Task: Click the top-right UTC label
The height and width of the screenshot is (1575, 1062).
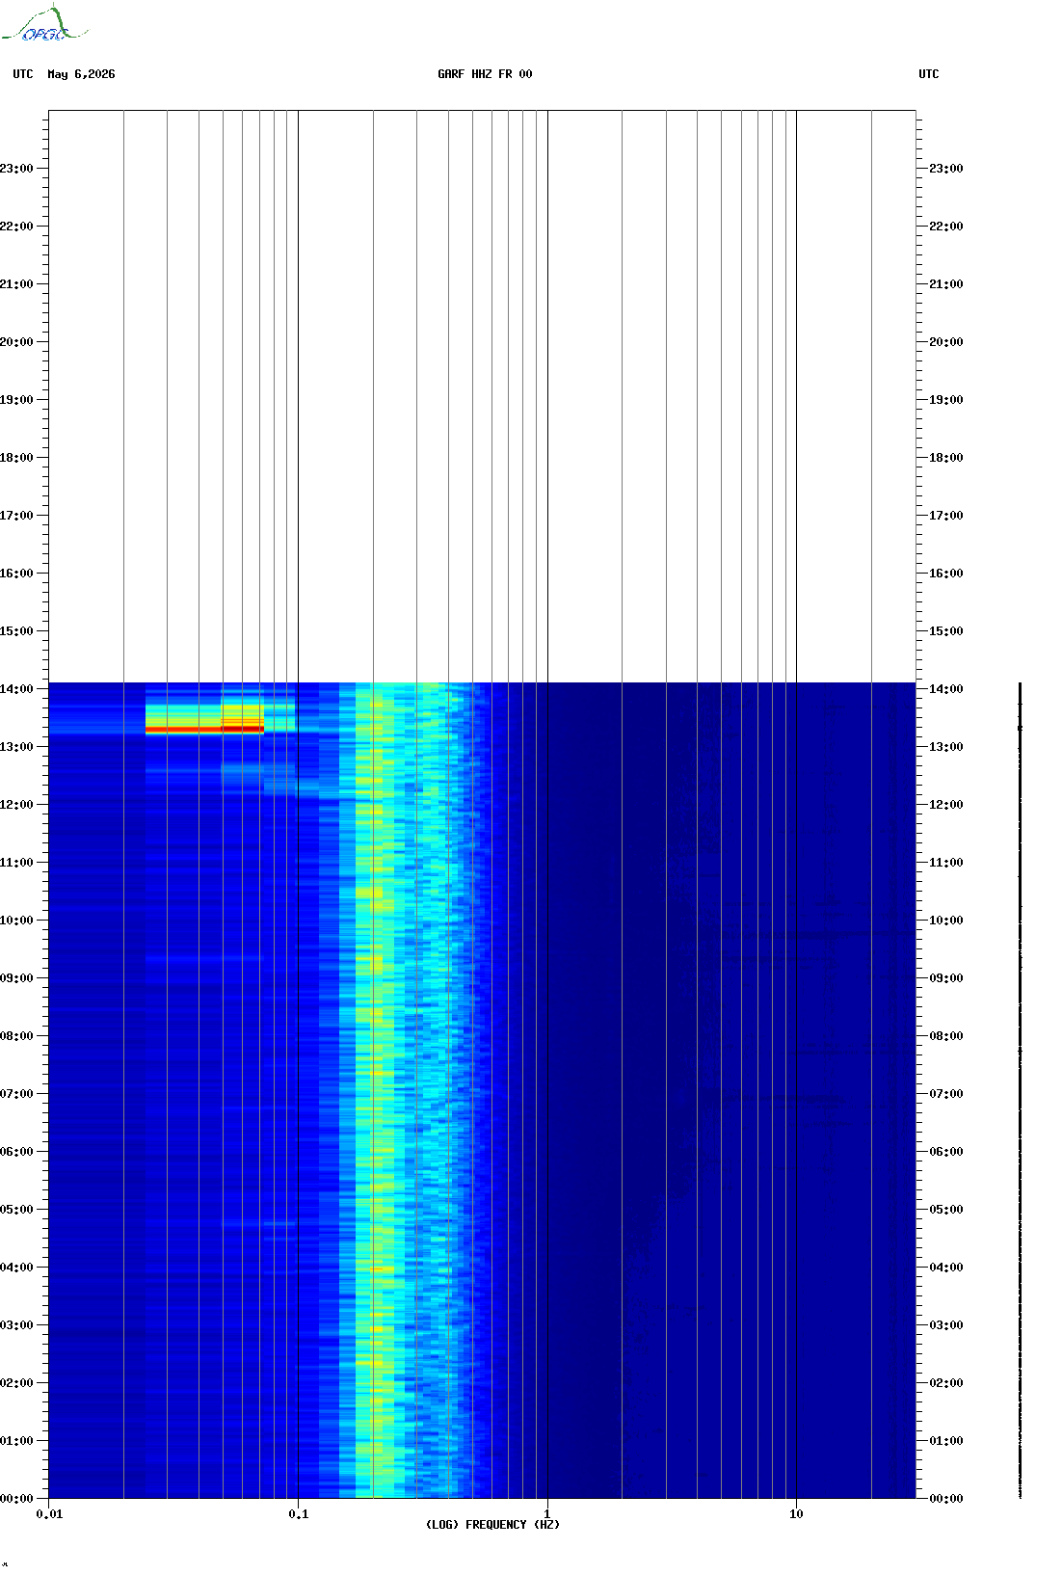Action: [x=929, y=74]
